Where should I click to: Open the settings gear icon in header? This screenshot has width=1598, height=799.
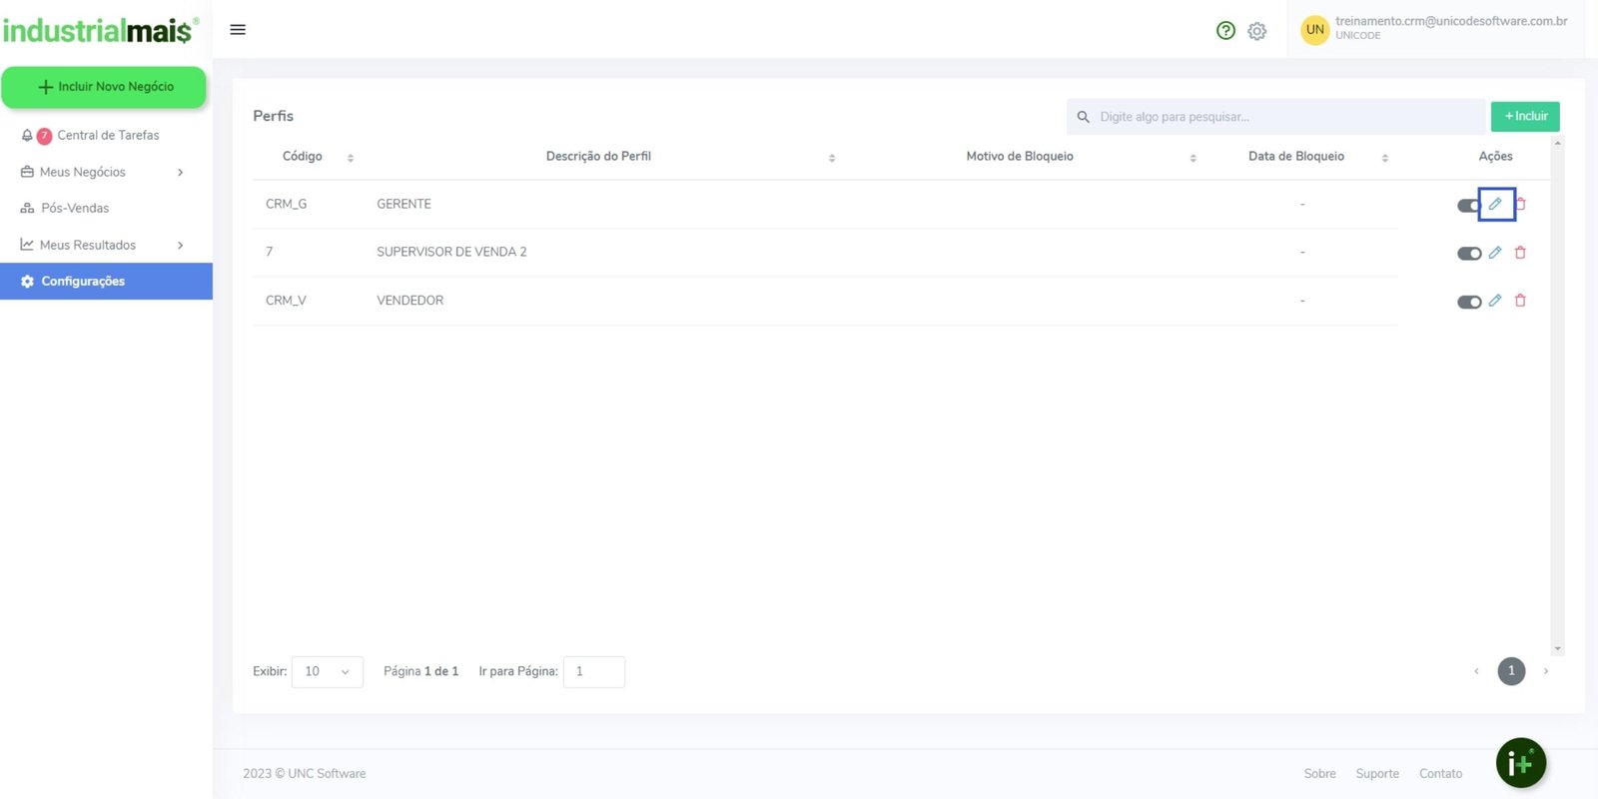point(1256,31)
